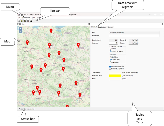Click the Open folder toolbar icon
The image size is (164, 126).
coord(22,21)
